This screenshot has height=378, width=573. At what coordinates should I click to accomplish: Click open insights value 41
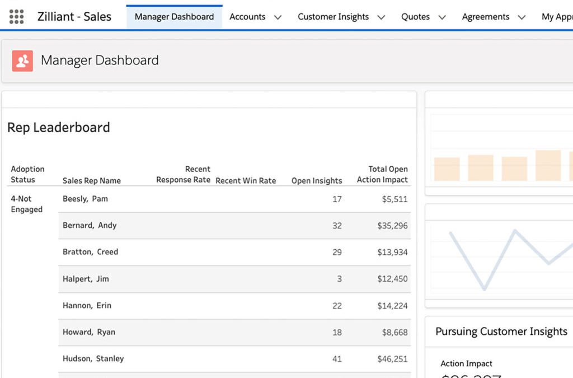coord(337,359)
